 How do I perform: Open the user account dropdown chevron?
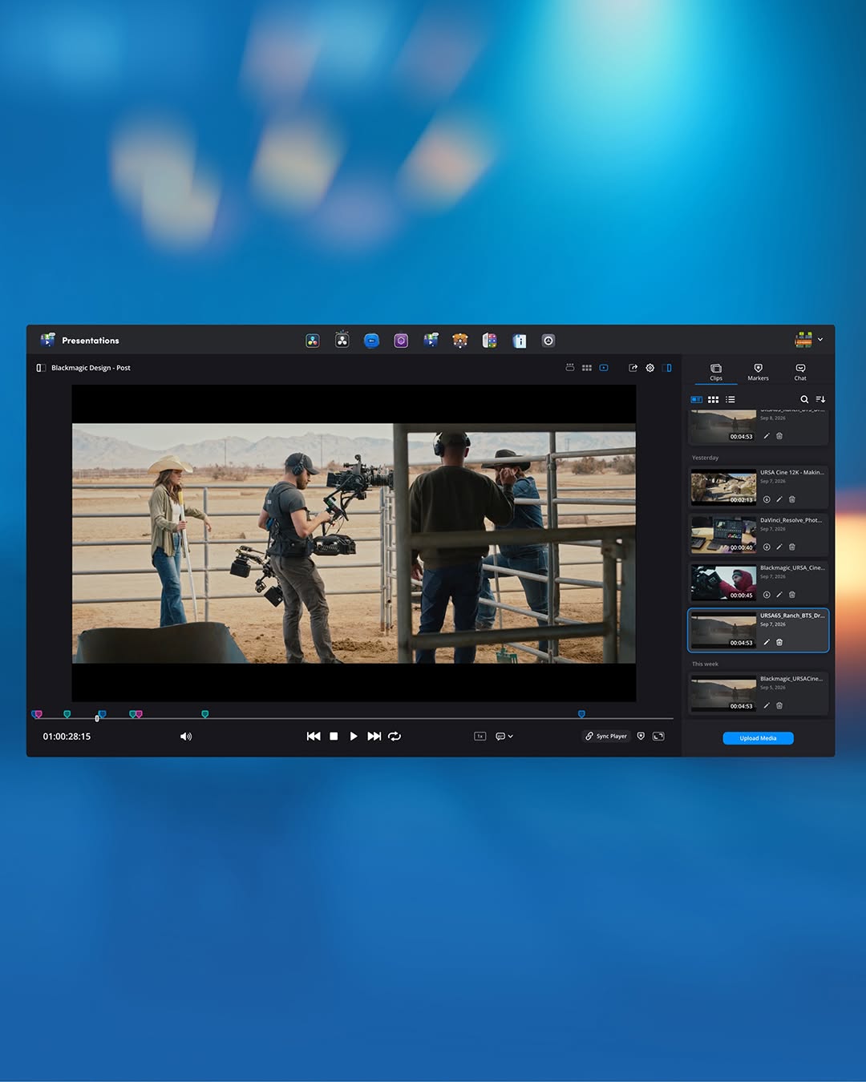tap(820, 340)
